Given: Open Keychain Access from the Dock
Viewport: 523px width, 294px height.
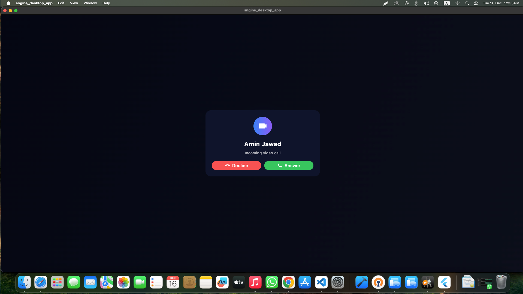Looking at the screenshot, I should point(428,282).
